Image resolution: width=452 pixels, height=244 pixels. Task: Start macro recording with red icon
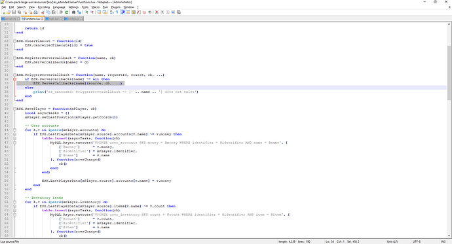pos(157,12)
